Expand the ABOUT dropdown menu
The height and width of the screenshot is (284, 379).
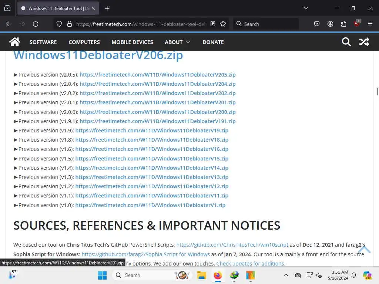click(177, 42)
